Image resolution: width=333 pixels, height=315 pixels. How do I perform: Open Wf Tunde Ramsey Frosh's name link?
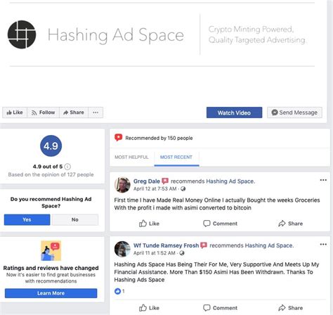click(166, 245)
